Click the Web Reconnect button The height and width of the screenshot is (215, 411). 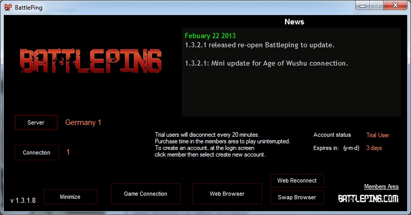tap(297, 180)
